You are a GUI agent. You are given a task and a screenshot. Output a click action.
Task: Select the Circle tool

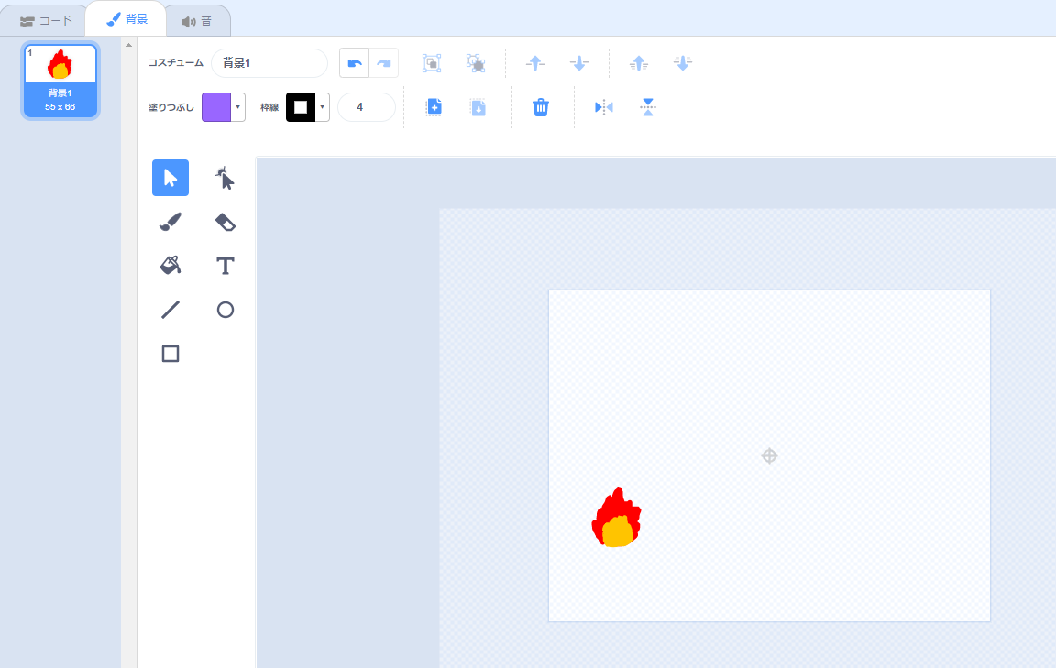tap(225, 310)
